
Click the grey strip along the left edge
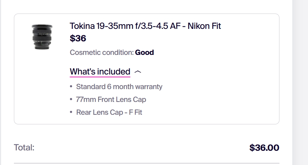tap(1, 82)
